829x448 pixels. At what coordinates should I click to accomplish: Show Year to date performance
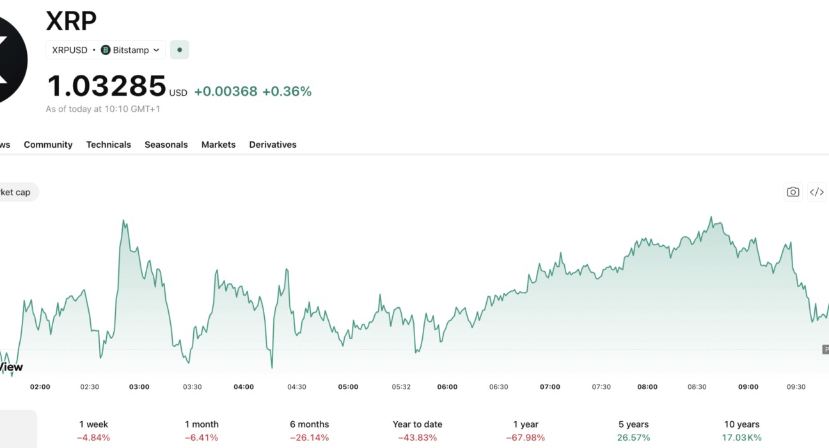418,431
